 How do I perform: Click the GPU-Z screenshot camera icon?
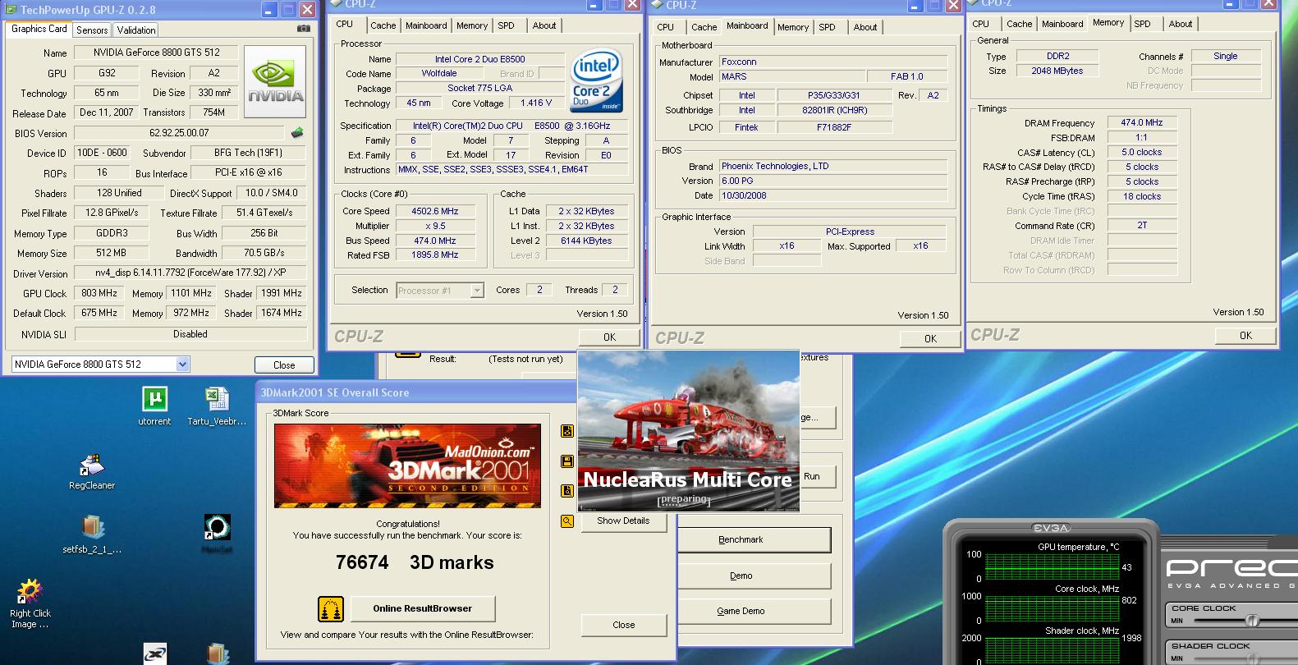coord(304,29)
